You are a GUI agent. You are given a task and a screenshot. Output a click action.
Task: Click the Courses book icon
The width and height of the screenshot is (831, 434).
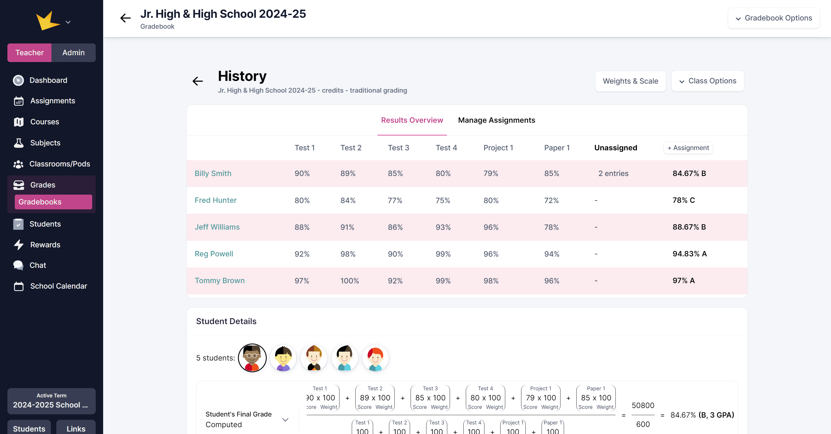tap(19, 122)
